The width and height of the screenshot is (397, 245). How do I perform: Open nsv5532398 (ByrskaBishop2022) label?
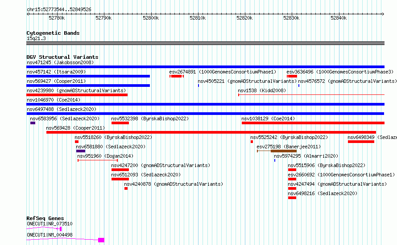pyautogui.click(x=150, y=118)
